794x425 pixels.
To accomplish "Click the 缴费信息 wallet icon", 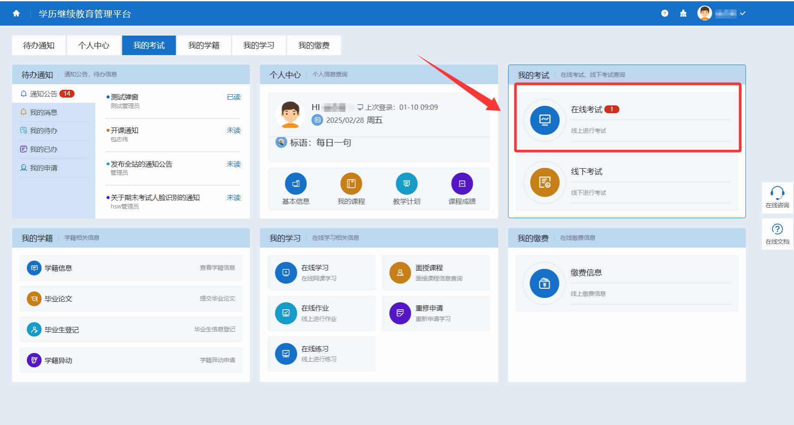I will point(544,284).
